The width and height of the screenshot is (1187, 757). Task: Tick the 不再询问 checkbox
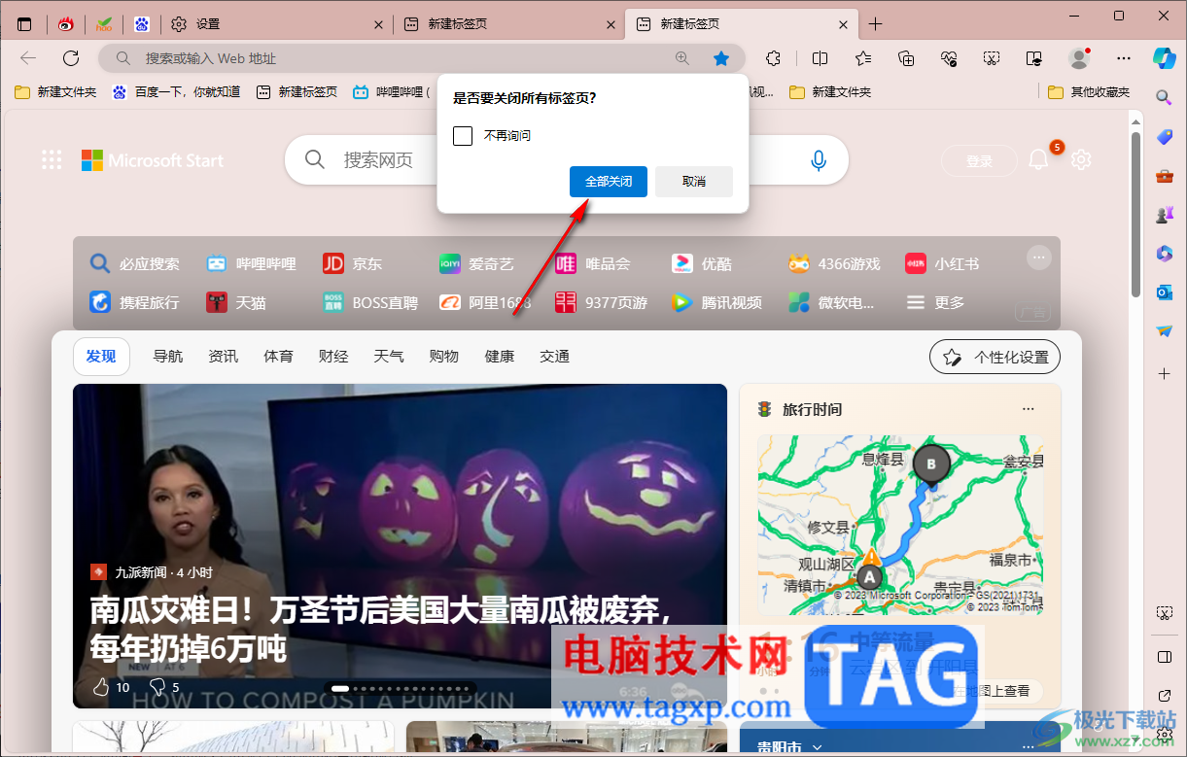click(x=463, y=136)
